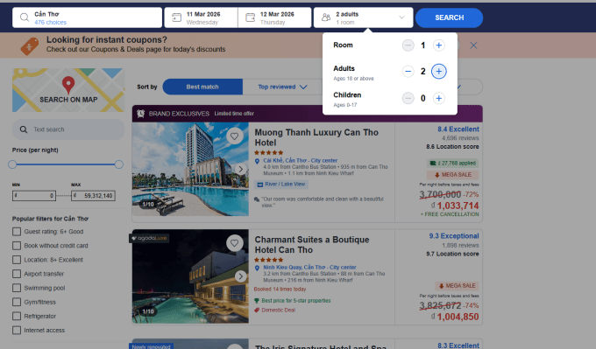Screen dimensions: 596x349
Task: Enable Swimming pool filter
Action: click(x=17, y=288)
